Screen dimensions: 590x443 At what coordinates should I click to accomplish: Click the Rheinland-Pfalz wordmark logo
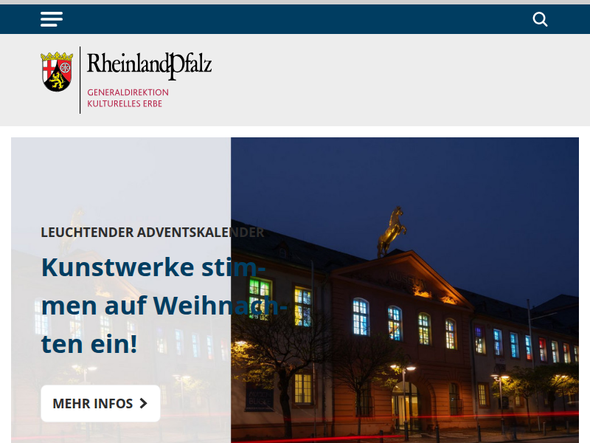pyautogui.click(x=149, y=66)
